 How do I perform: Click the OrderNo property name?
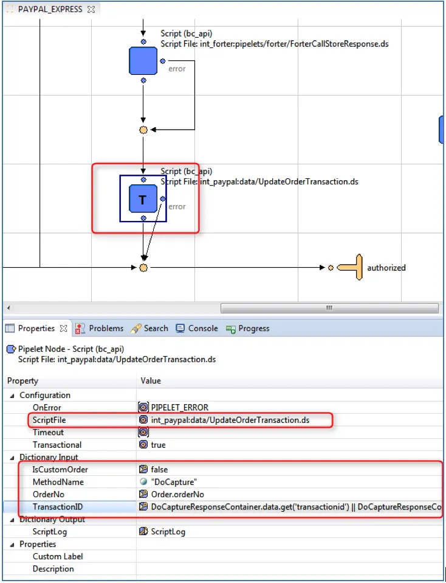(x=48, y=494)
